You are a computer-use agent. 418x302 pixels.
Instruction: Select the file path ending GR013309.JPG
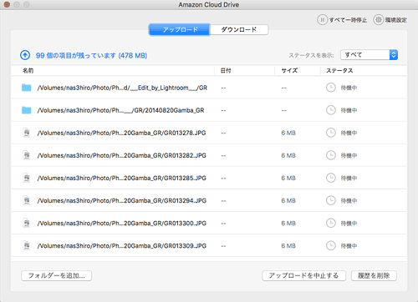pyautogui.click(x=122, y=246)
